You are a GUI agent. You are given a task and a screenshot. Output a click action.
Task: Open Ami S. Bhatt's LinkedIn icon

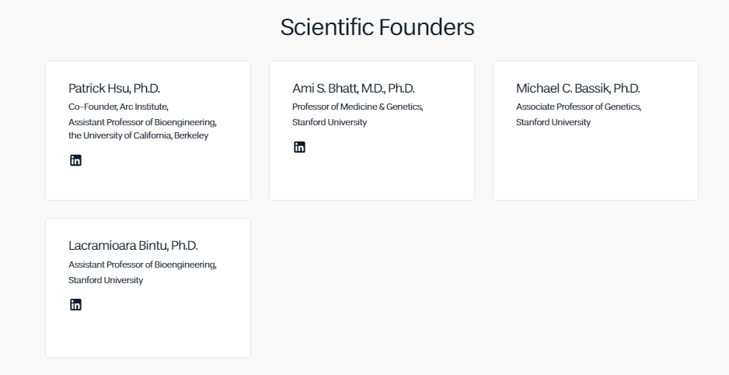click(299, 147)
